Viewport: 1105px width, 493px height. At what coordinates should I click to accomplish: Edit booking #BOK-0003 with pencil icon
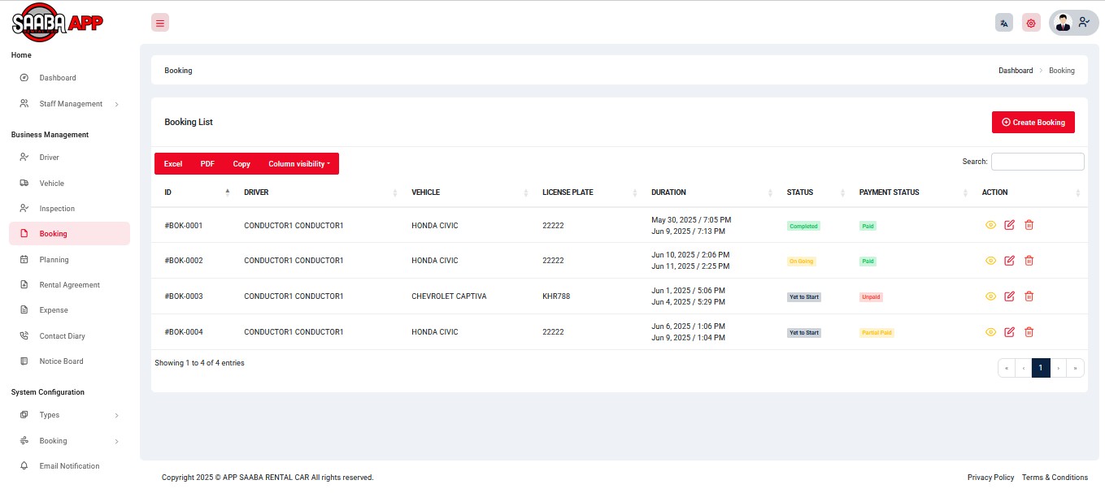coord(1010,296)
